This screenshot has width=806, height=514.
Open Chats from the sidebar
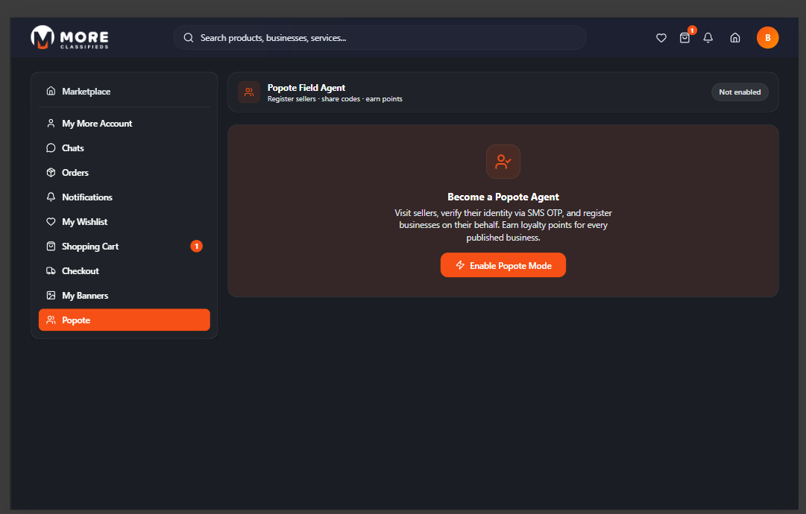[73, 148]
